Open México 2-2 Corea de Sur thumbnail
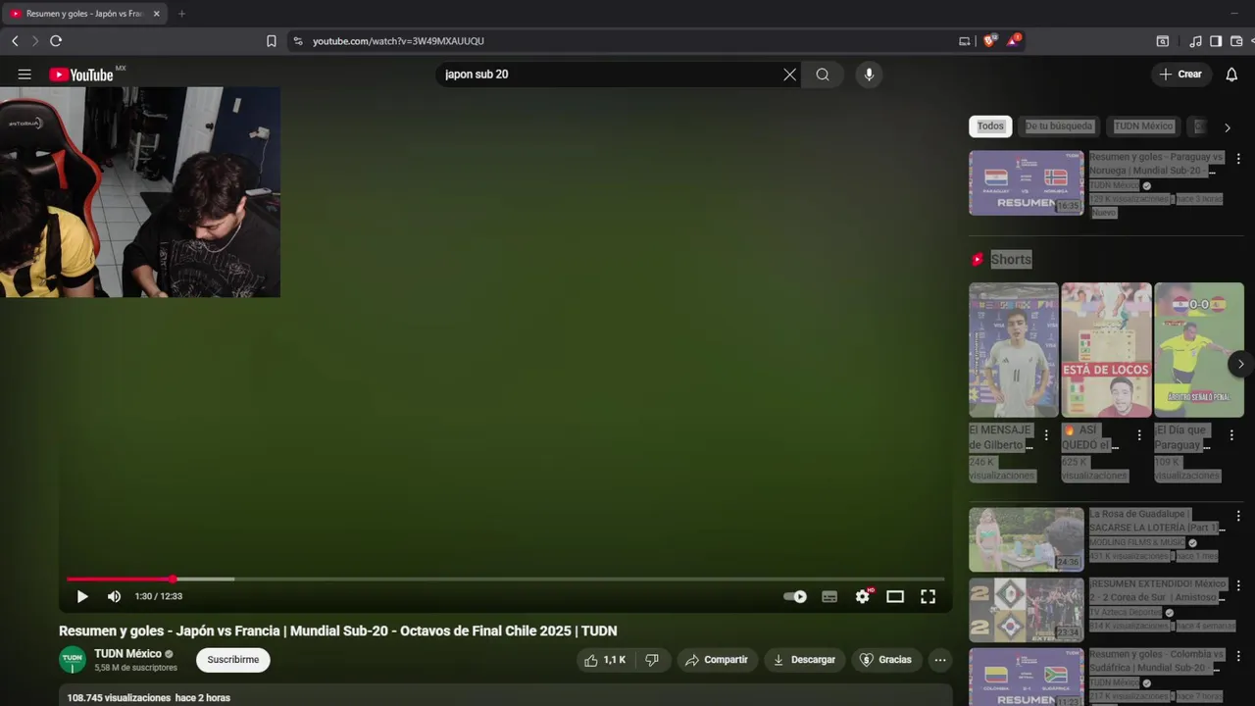The image size is (1255, 706). tap(1026, 610)
